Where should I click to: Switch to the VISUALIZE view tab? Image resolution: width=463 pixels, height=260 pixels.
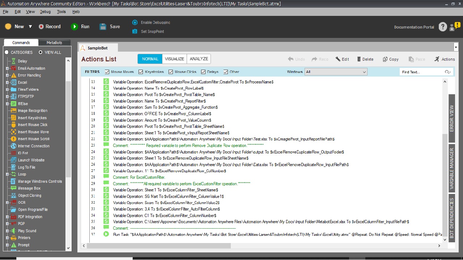174,59
